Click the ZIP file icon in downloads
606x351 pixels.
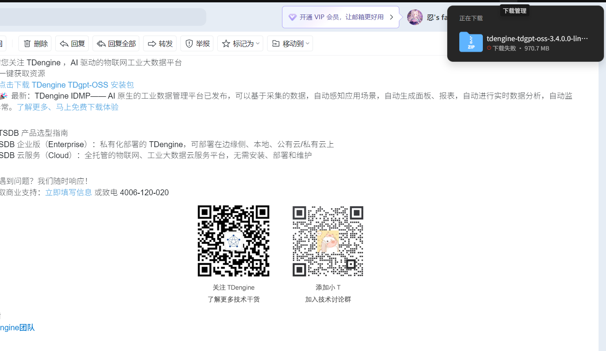pos(471,42)
